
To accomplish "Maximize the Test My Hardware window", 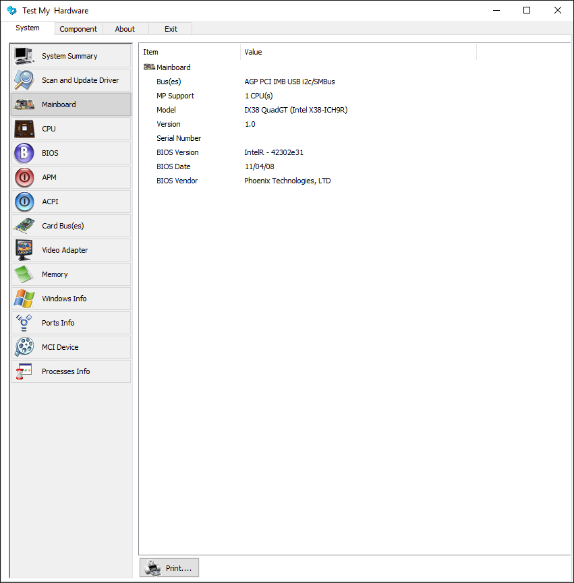I will (x=527, y=10).
